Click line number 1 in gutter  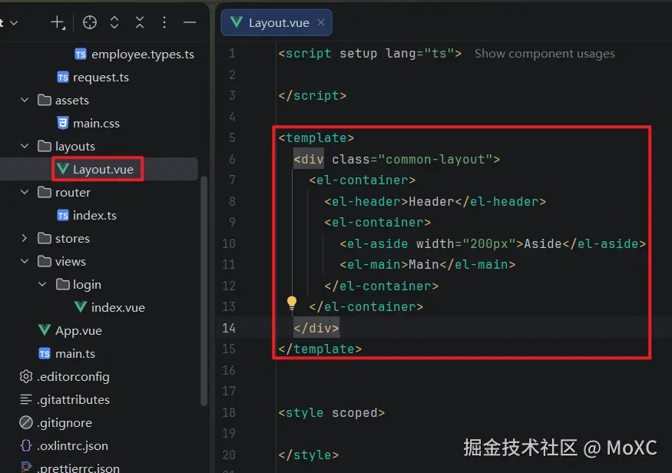pyautogui.click(x=232, y=53)
